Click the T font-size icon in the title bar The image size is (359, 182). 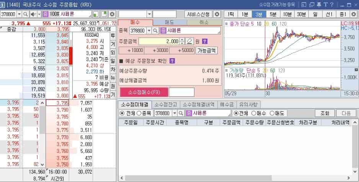[x=325, y=5]
